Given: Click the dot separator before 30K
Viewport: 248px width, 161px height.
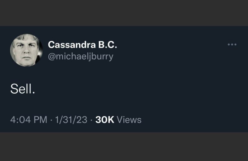Looking at the screenshot, I should pos(91,120).
